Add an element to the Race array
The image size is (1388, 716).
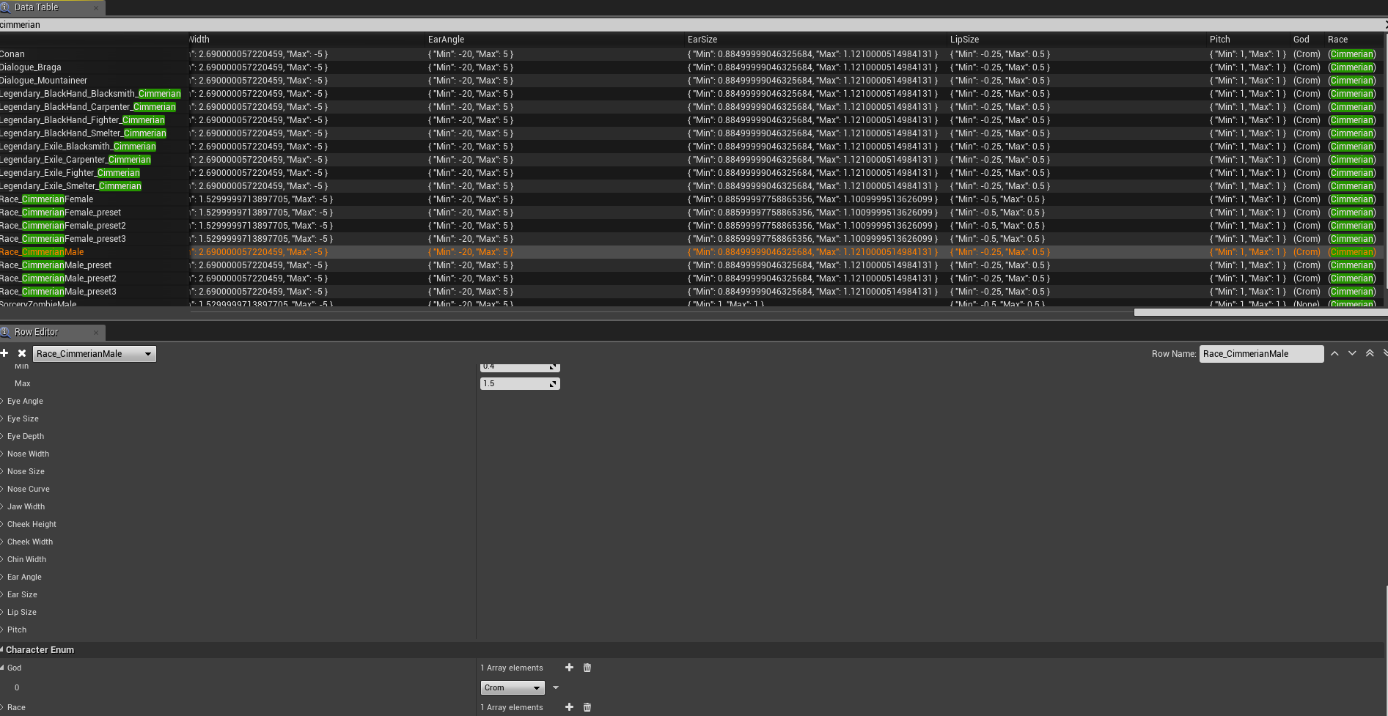(569, 707)
